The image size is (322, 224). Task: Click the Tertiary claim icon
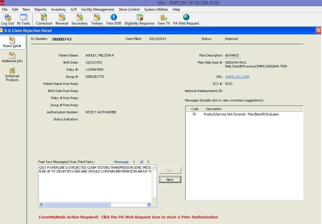(97, 20)
